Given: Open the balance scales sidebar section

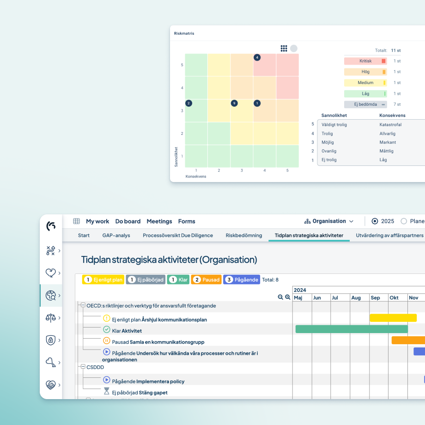Looking at the screenshot, I should click(x=51, y=318).
